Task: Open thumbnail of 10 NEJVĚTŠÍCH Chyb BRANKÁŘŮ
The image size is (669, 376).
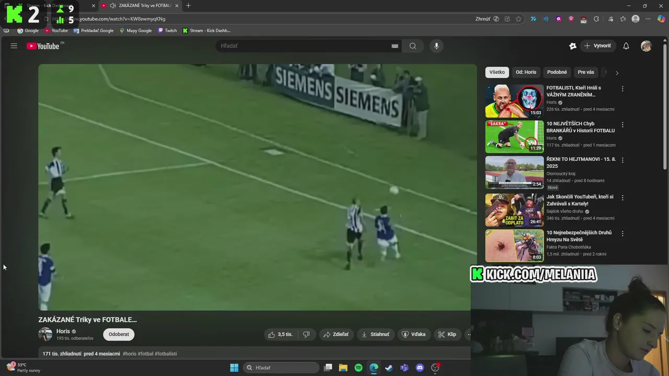Action: coord(514,137)
